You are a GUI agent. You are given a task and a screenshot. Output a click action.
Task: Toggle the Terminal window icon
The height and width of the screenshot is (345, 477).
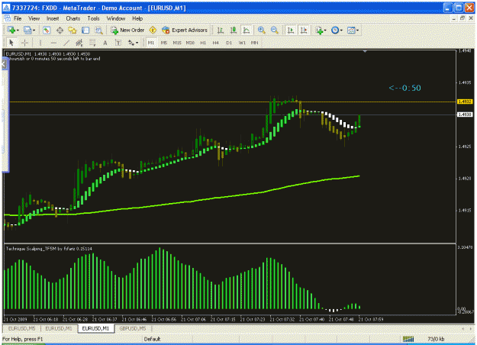85,30
